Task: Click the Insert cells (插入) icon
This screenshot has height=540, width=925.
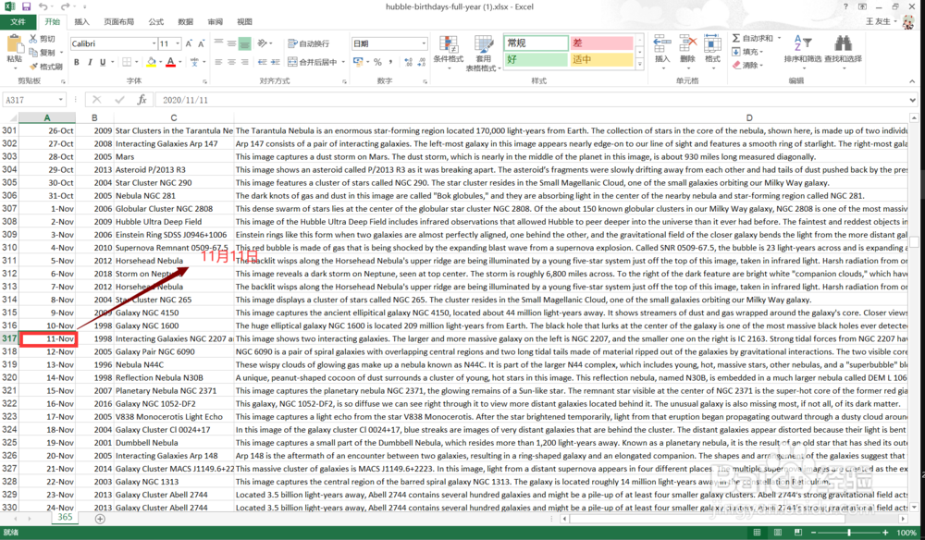Action: coord(662,43)
